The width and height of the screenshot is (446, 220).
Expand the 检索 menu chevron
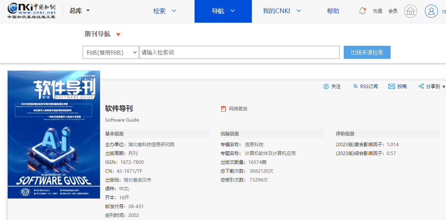(174, 11)
